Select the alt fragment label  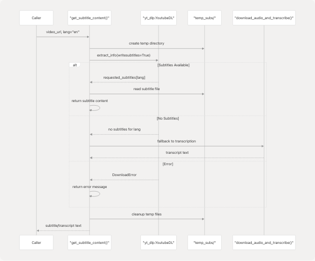coord(75,65)
